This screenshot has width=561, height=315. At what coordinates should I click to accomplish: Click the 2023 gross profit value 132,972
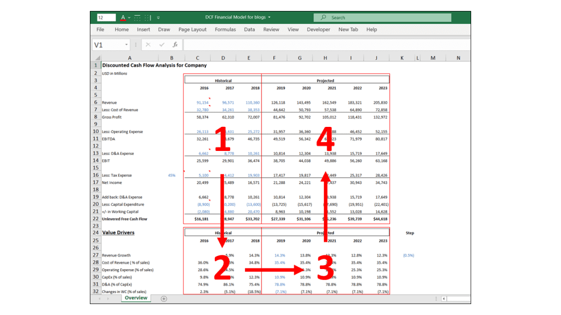[x=380, y=117]
